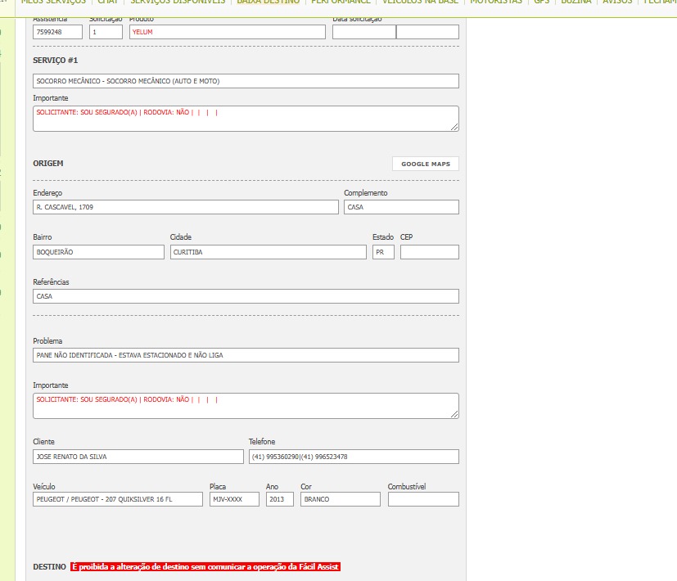Click the Produto field showing YELUM
Screen dimensions: 677x581
click(x=227, y=32)
